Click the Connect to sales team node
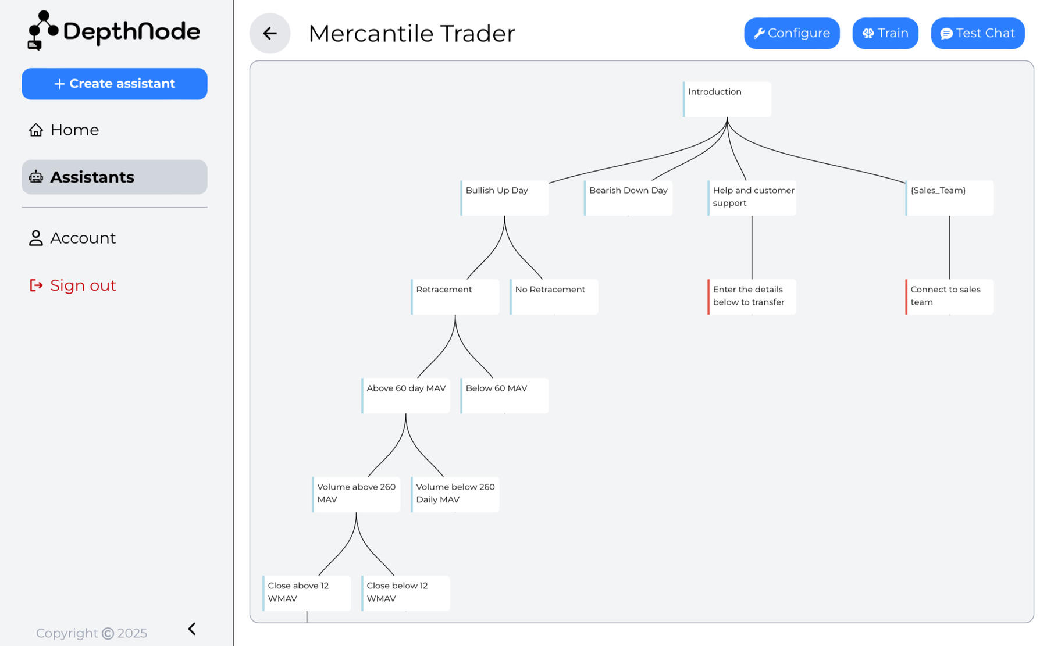The height and width of the screenshot is (646, 1047). click(x=949, y=297)
